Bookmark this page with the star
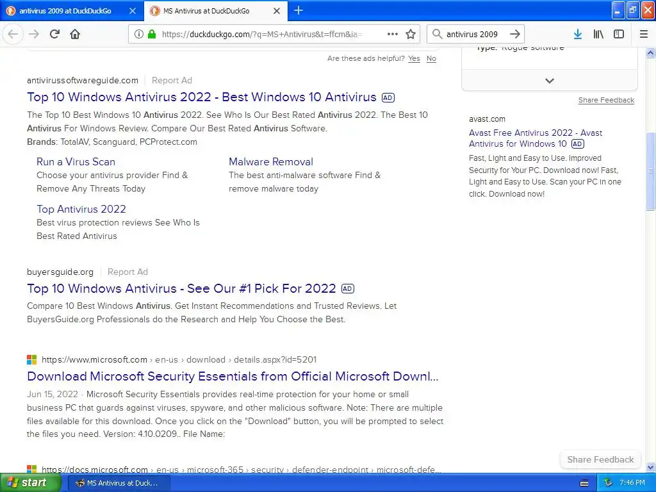 [x=411, y=34]
